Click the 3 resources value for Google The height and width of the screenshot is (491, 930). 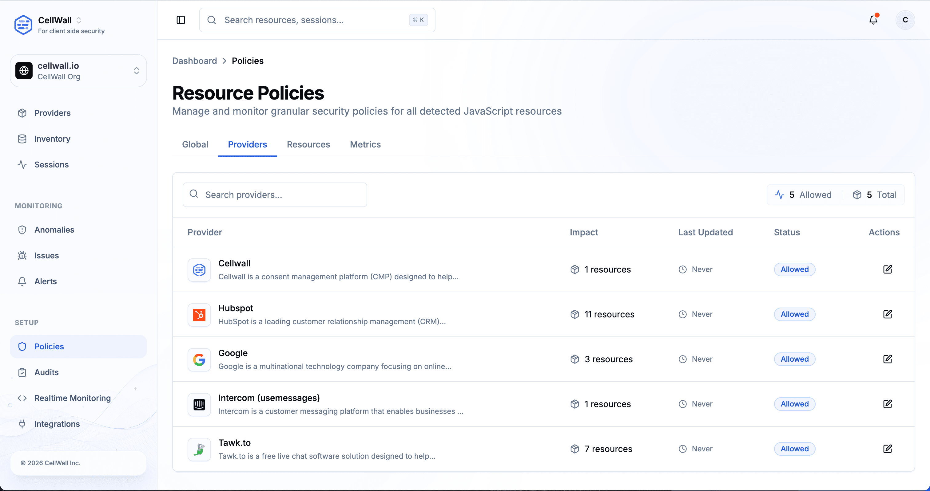[x=609, y=359]
